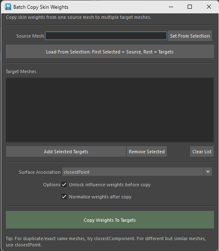
Task: Click Copy Weights To Targets button
Action: (110, 220)
